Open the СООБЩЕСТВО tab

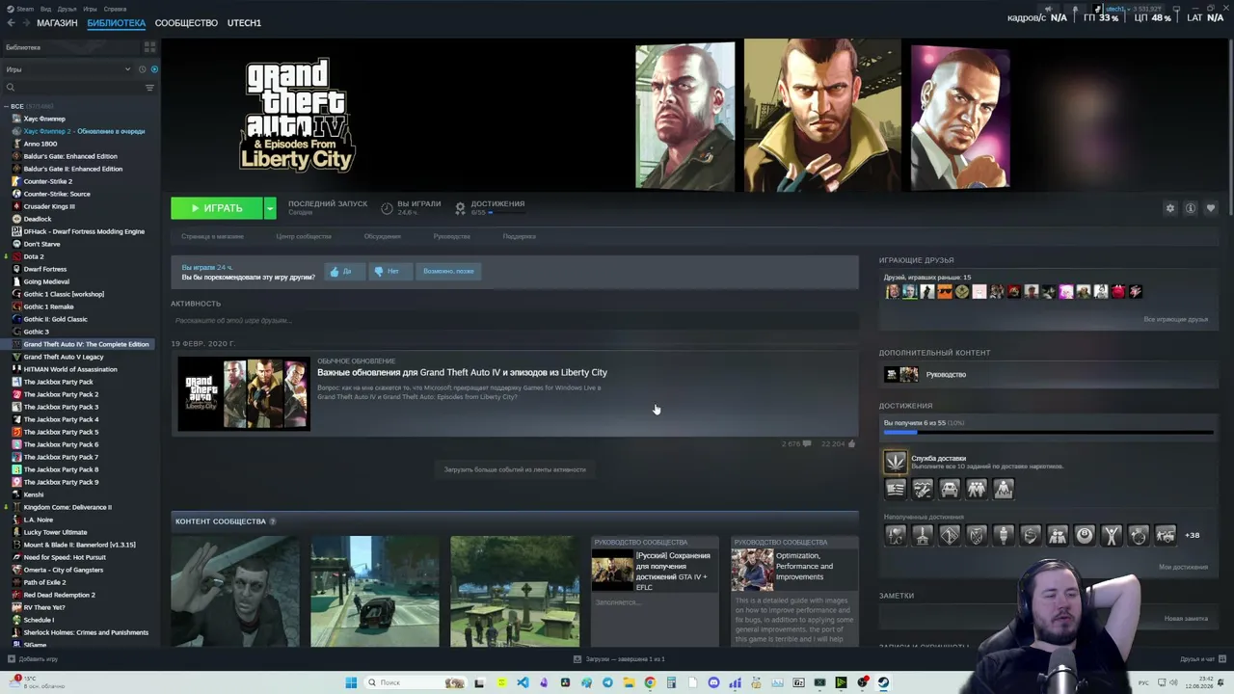[x=186, y=22]
